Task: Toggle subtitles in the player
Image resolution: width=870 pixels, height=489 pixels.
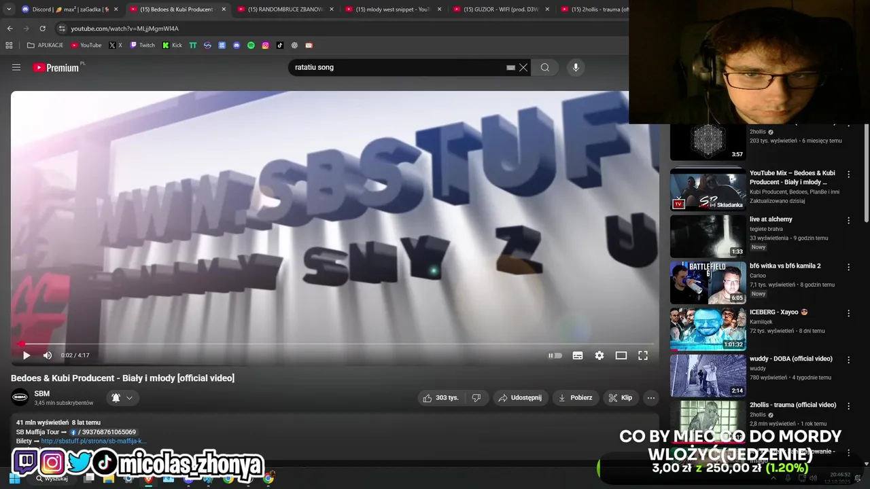Action: tap(578, 355)
